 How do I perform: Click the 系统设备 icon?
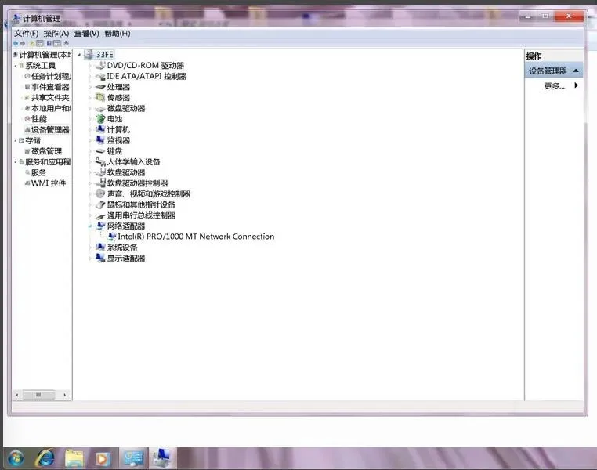[x=100, y=248]
